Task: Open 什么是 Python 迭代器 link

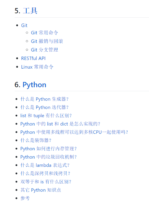Action: pos(44,107)
